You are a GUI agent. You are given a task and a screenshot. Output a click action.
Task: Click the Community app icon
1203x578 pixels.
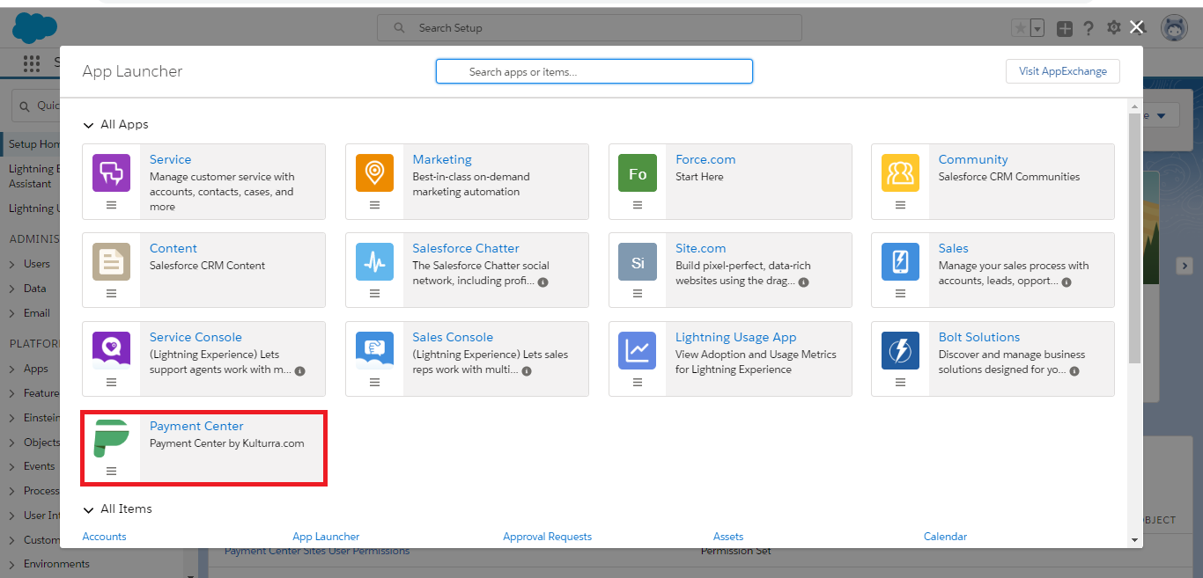tap(900, 172)
